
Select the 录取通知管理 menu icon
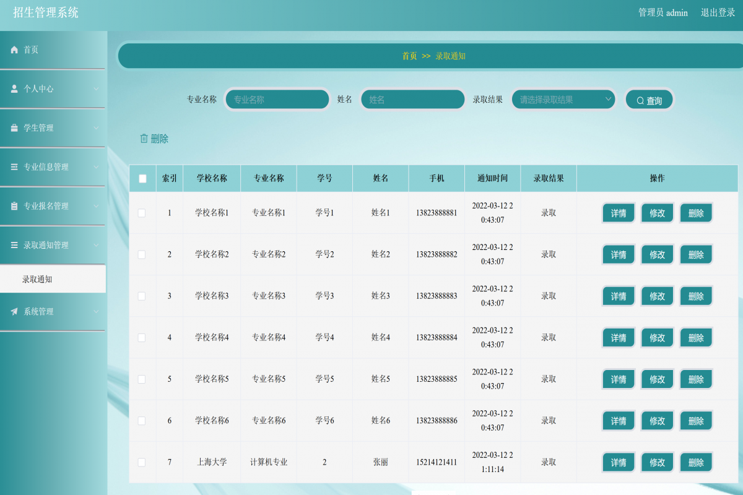click(x=14, y=245)
